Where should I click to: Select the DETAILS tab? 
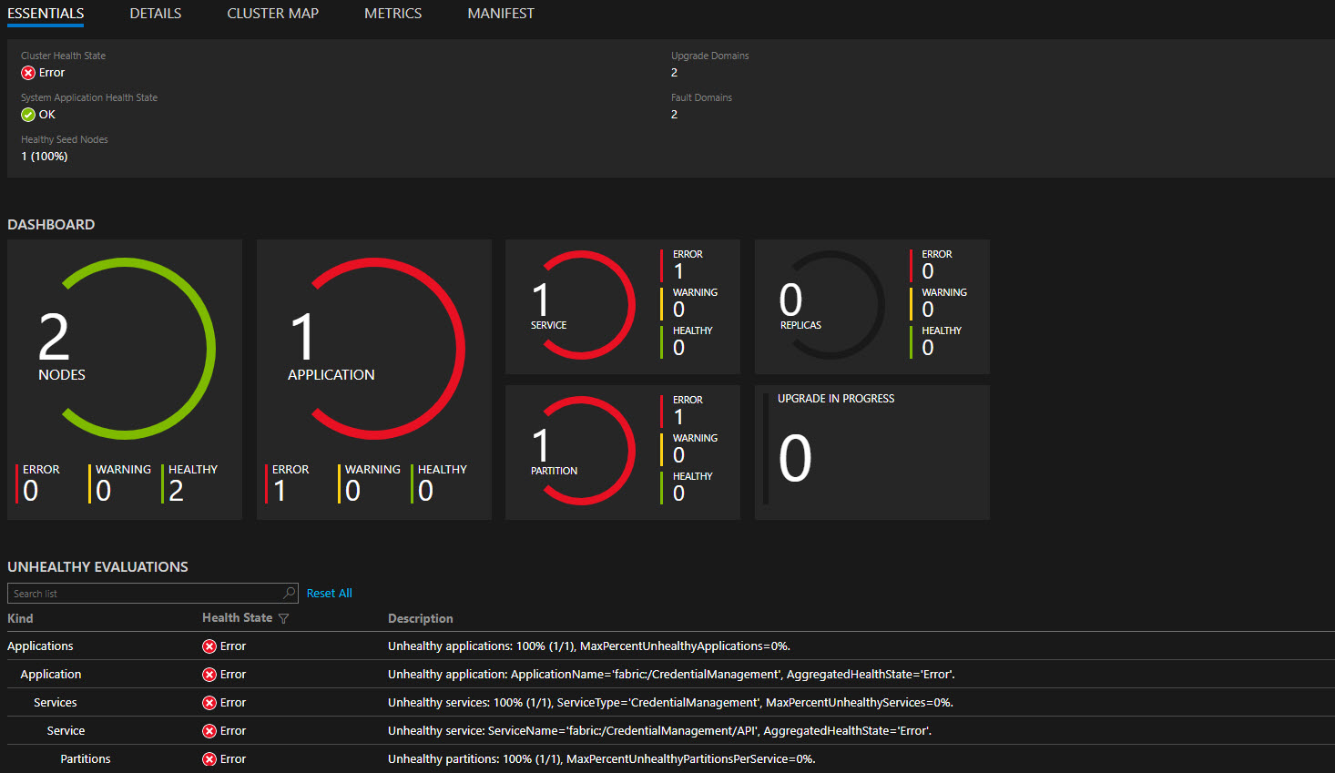click(155, 13)
